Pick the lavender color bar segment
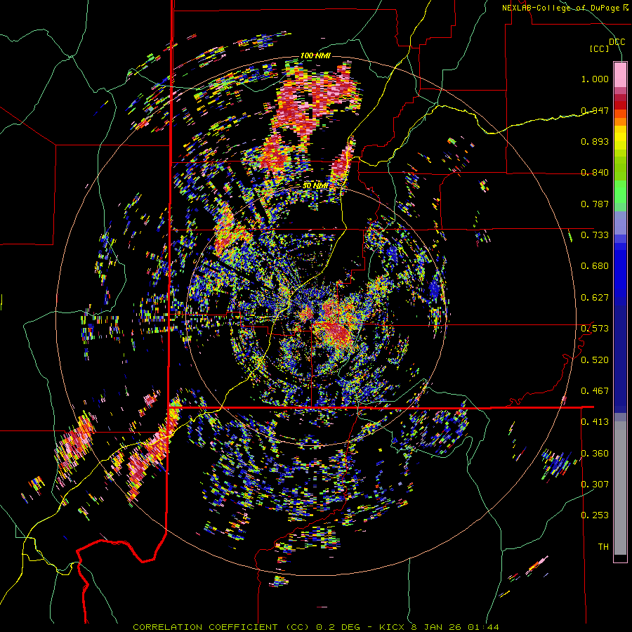 (x=620, y=223)
